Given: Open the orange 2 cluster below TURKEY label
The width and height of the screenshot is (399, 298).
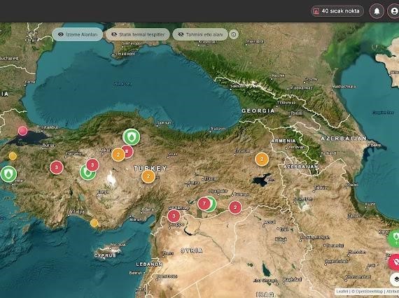Looking at the screenshot, I should (148, 176).
